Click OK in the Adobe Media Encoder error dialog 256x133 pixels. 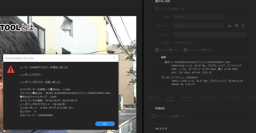[x=105, y=124]
